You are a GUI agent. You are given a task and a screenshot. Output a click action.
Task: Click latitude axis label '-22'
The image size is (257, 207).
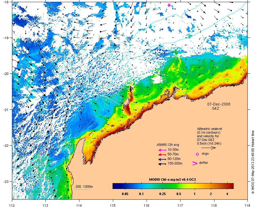pos(6,146)
